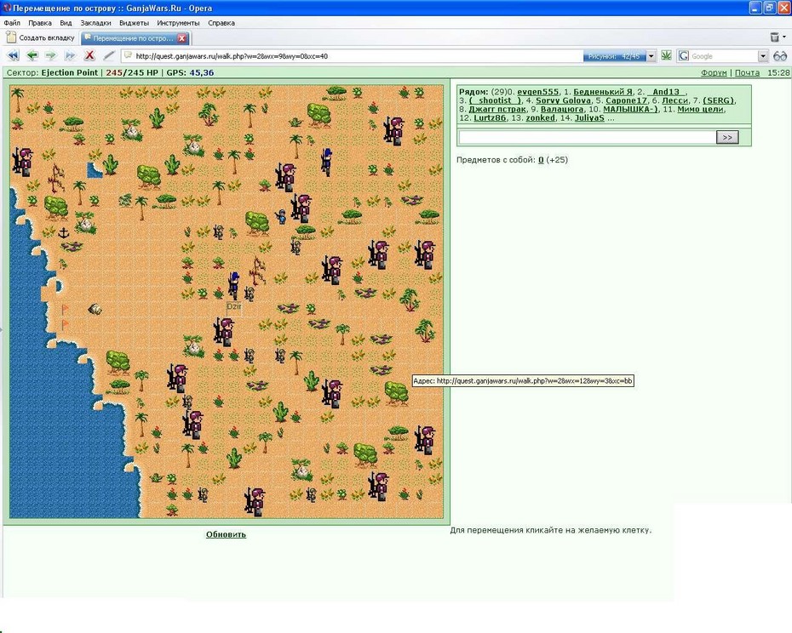Open player Мимо цели link
Screen dimensions: 792x633
point(701,109)
